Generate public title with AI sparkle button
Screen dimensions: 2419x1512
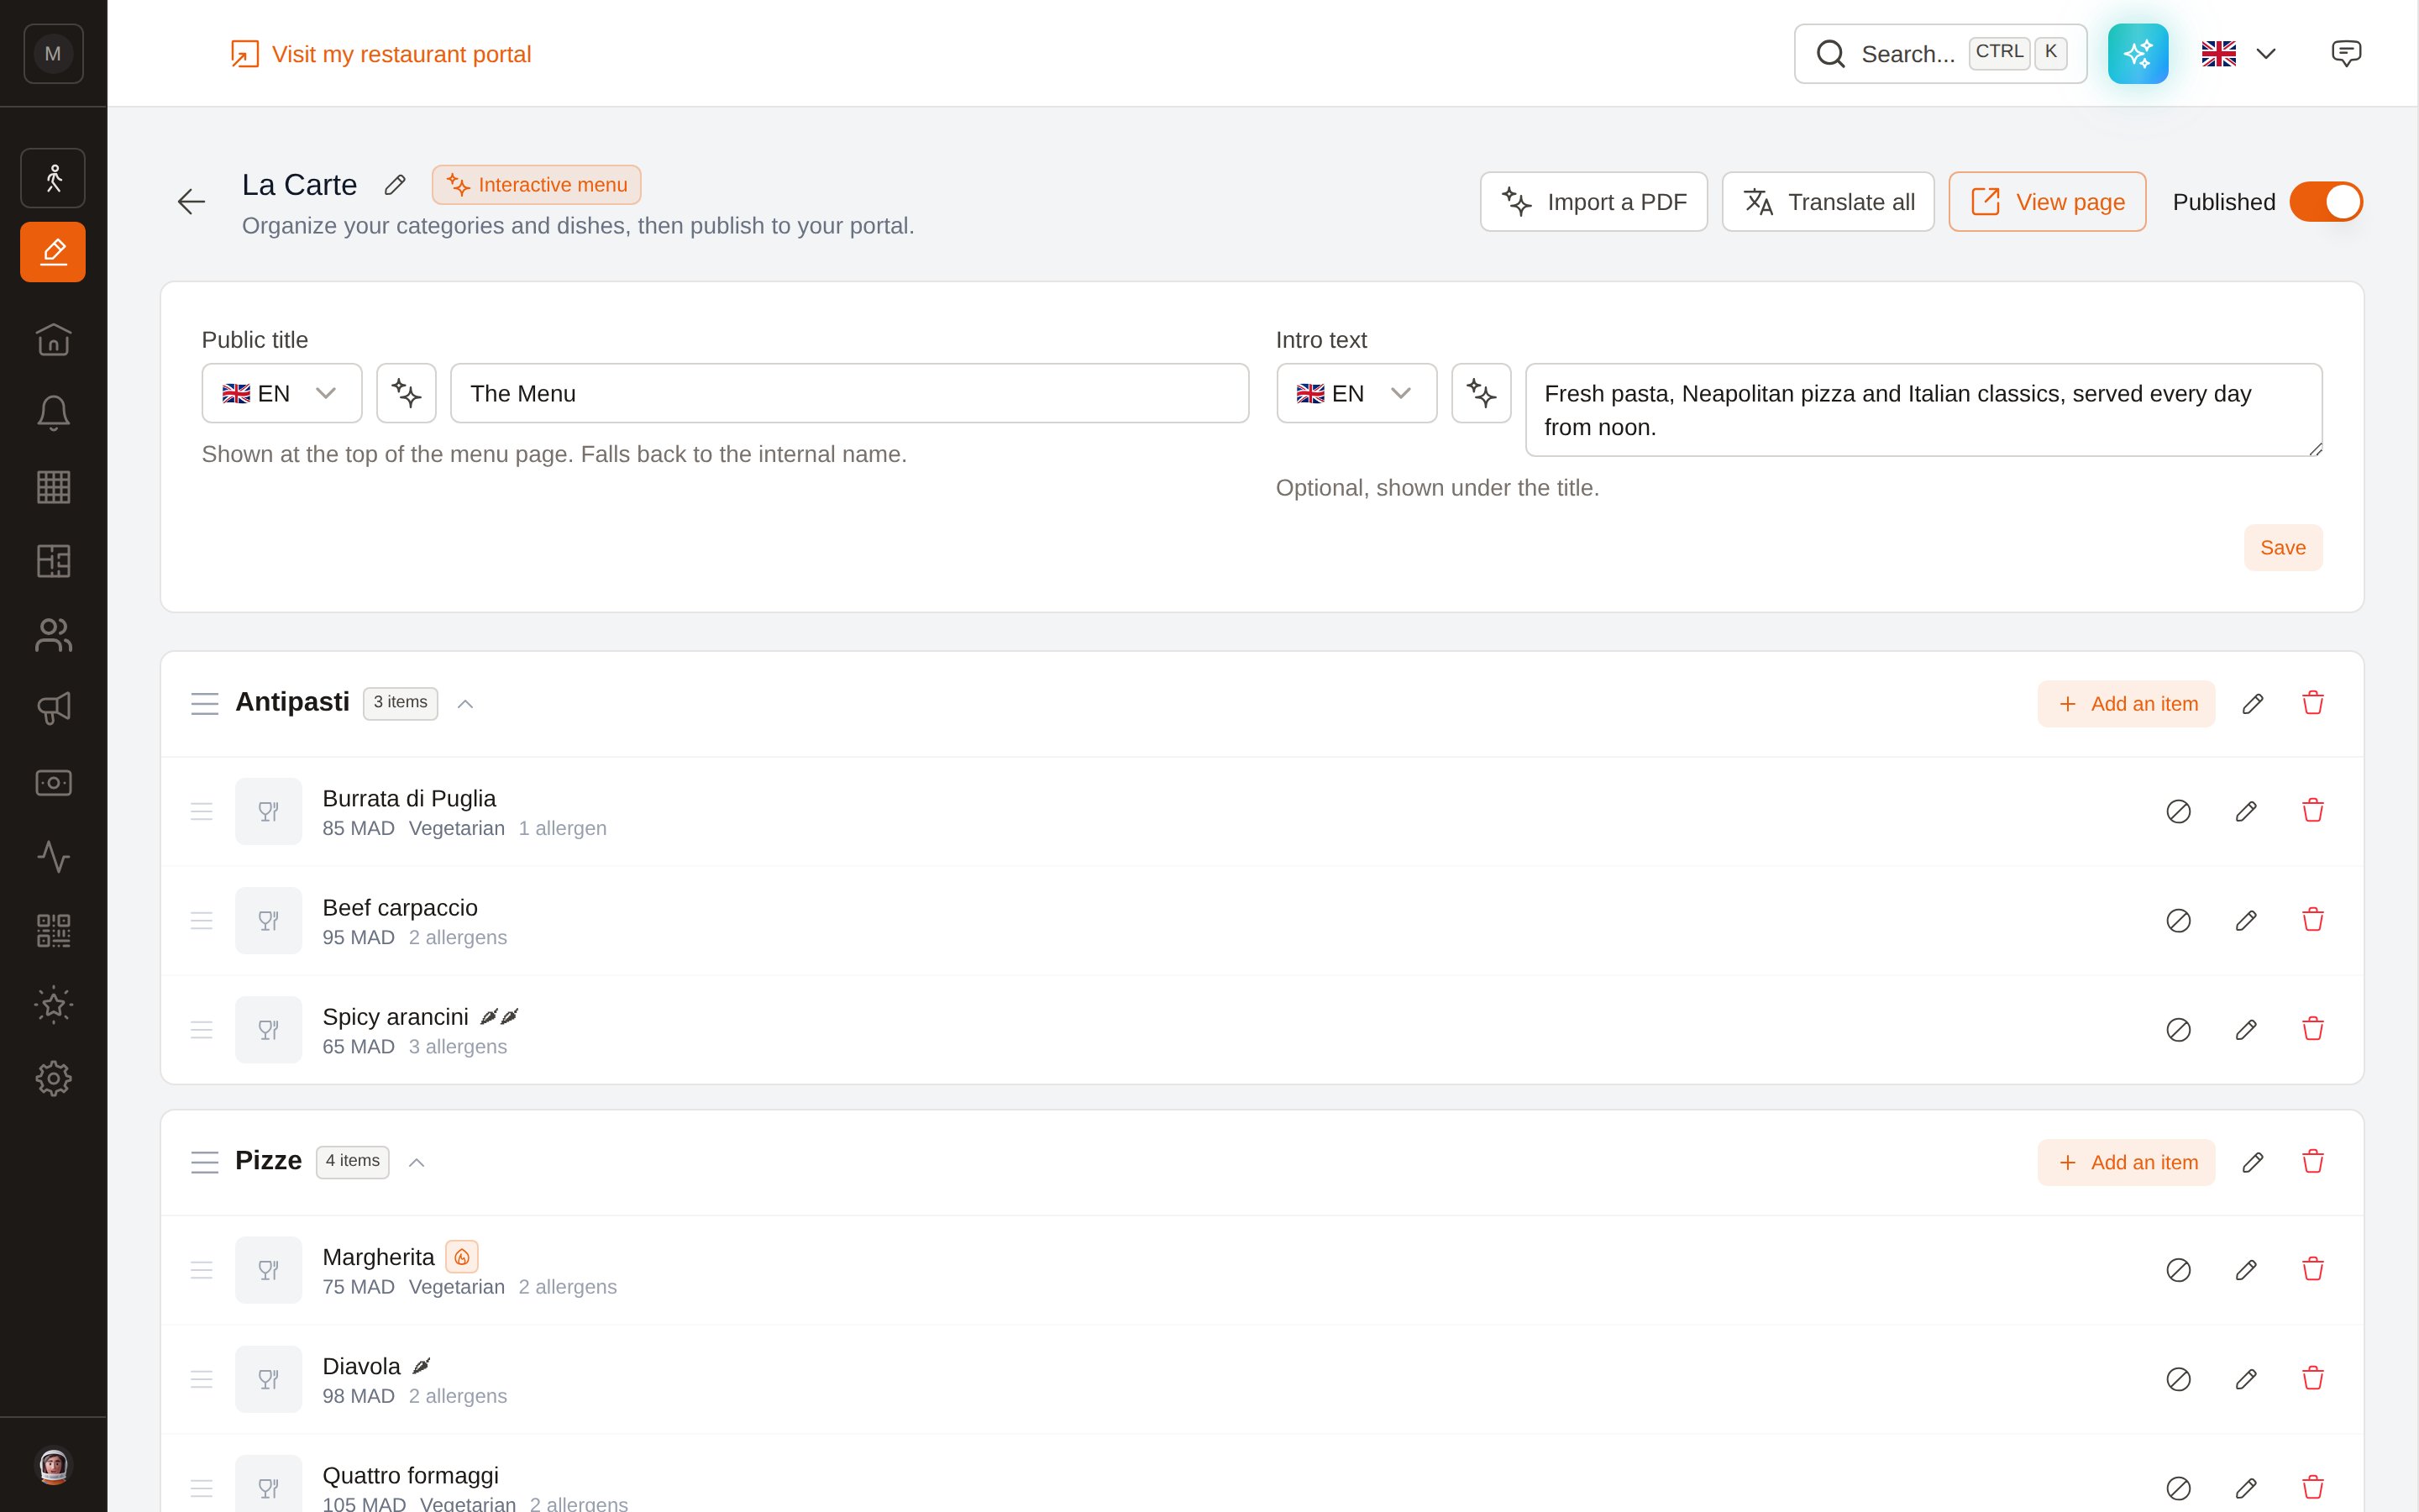406,393
